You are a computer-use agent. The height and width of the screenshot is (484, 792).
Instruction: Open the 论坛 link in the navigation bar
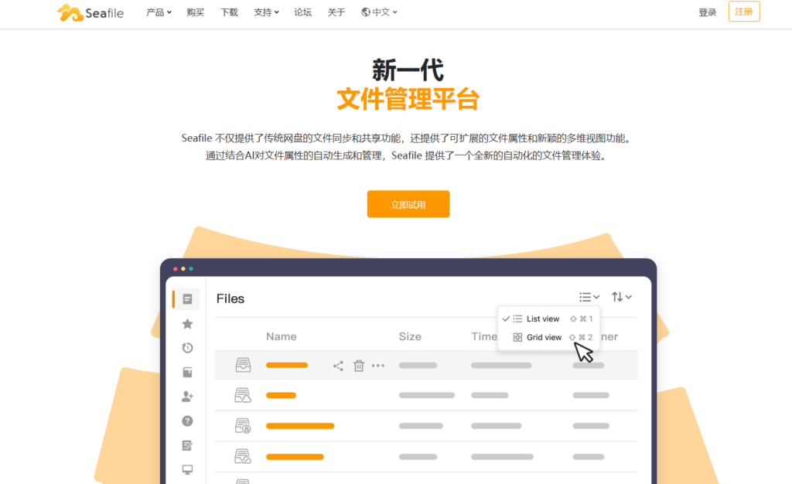point(302,12)
